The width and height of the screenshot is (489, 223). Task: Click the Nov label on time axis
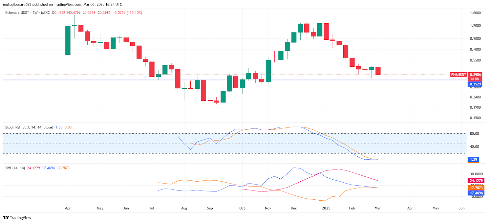(268, 208)
